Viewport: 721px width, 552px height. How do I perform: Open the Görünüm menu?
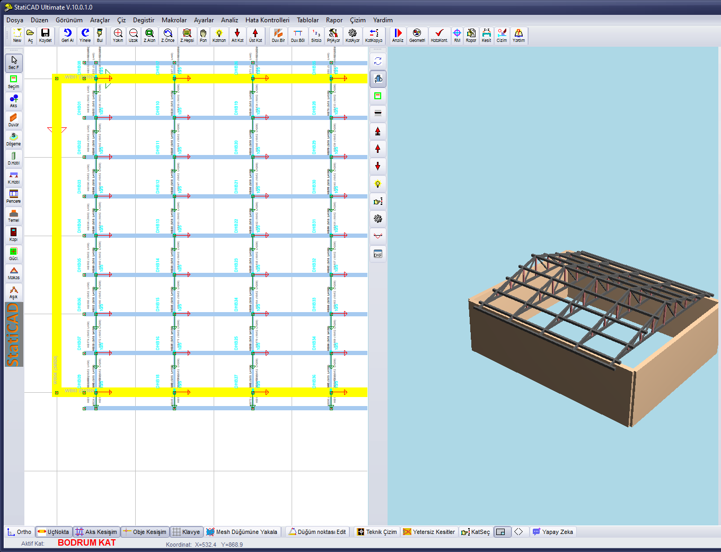pyautogui.click(x=69, y=20)
